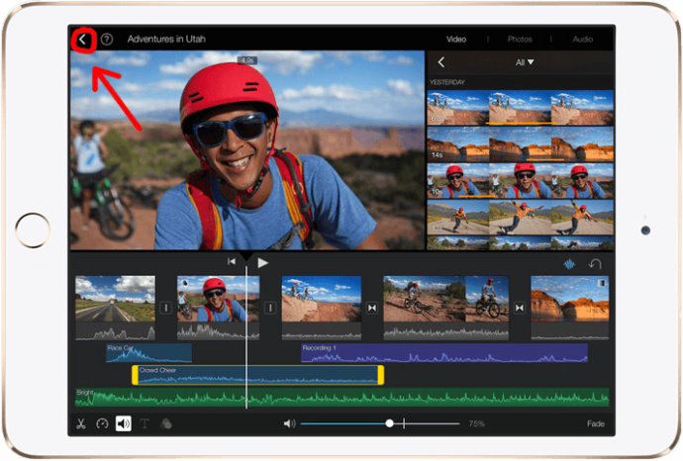Image resolution: width=683 pixels, height=461 pixels.
Task: Select the Race Car audio clip
Action: [148, 353]
